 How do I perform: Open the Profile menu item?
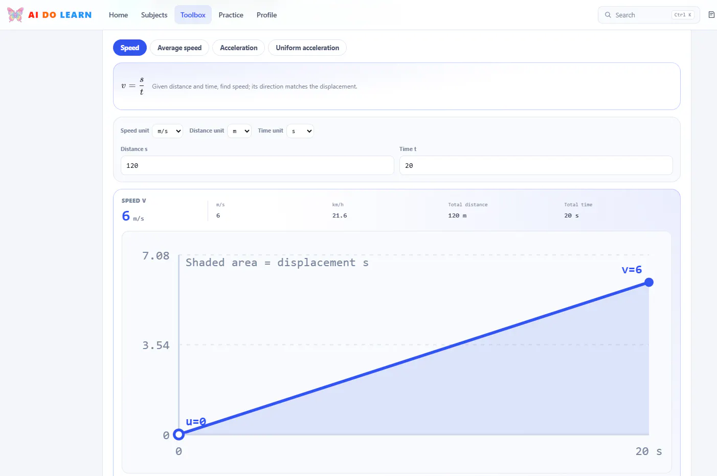266,15
